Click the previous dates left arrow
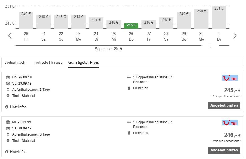The width and height of the screenshot is (246, 159). [10, 36]
